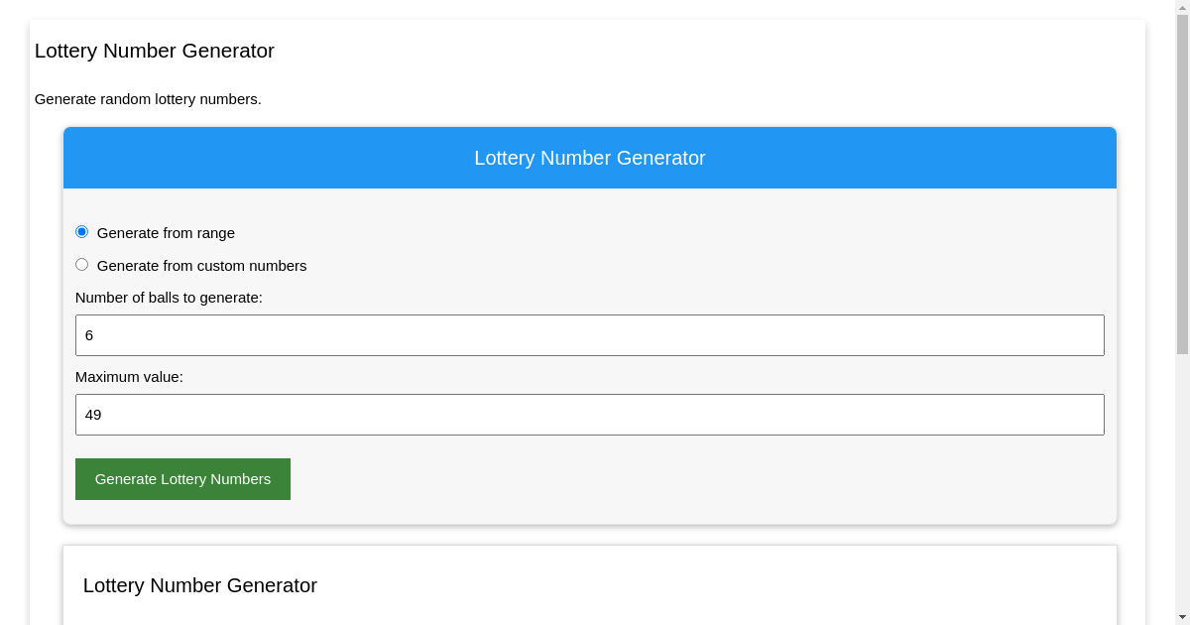The height and width of the screenshot is (625, 1190).
Task: Click the Number of balls to generate label
Action: 169,297
